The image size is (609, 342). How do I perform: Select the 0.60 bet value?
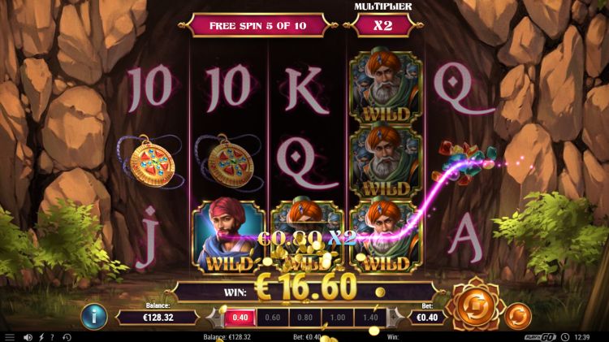click(x=272, y=318)
